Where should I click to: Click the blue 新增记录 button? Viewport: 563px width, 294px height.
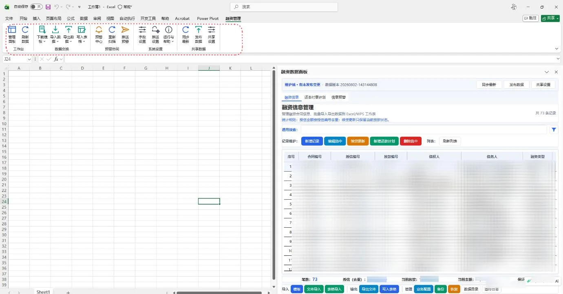point(312,142)
